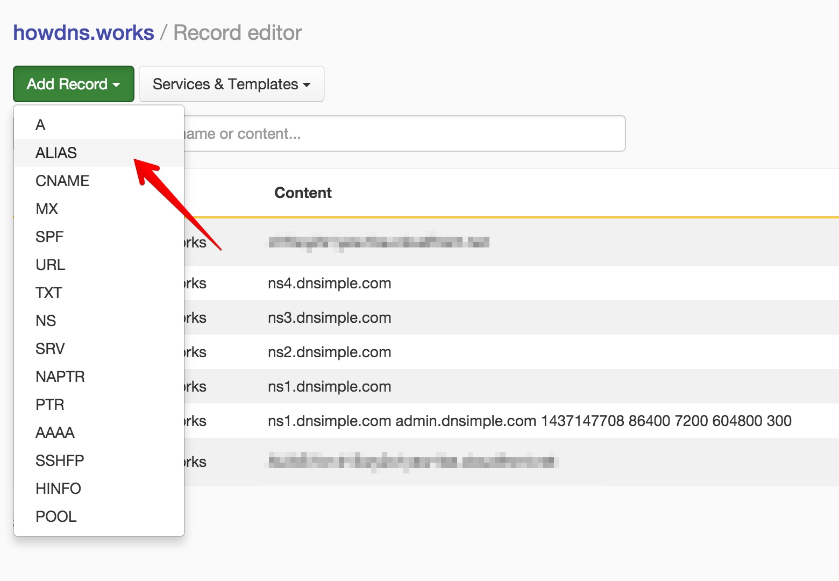Select the MX record option
This screenshot has width=839, height=581.
coord(47,209)
